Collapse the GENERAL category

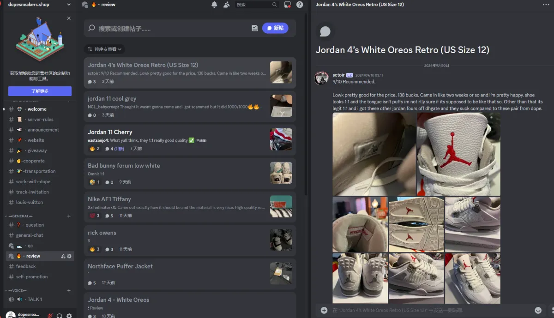[20, 216]
